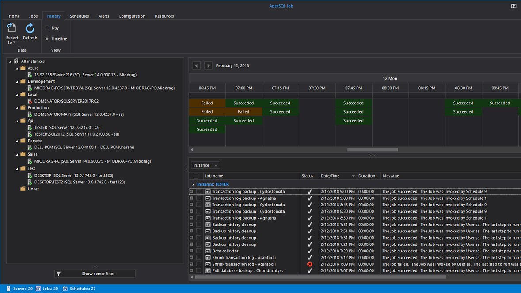Click the succeeded checkmark for Backup history cleanup

coord(309,225)
